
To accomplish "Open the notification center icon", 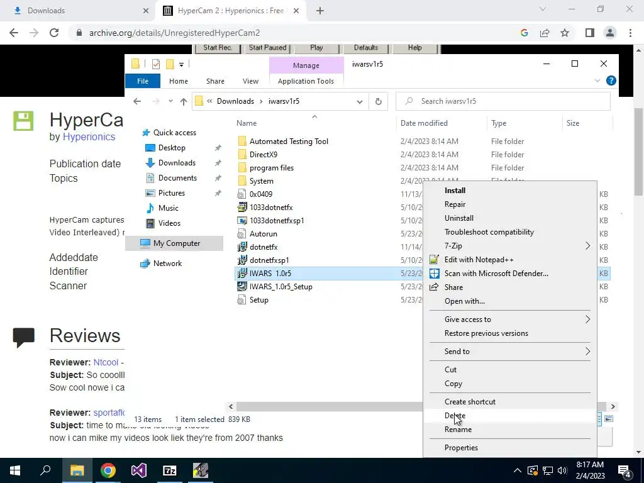I will pos(625,470).
